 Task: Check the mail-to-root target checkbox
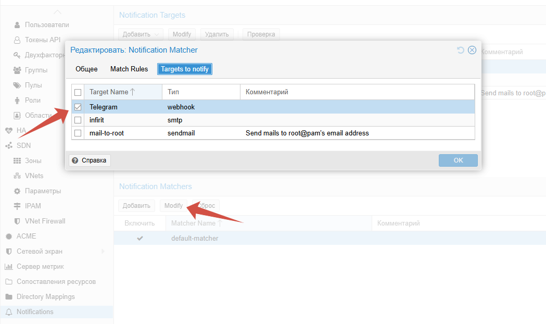(78, 133)
